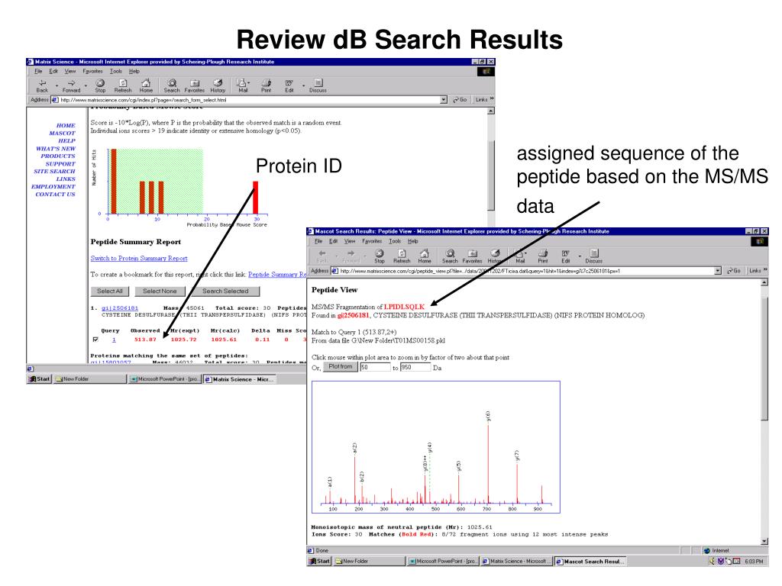Click Start button on lower taskbar

[x=319, y=561]
